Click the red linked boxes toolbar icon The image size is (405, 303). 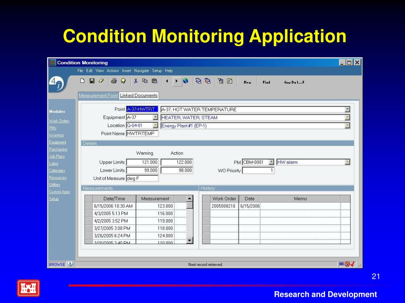tap(208, 81)
